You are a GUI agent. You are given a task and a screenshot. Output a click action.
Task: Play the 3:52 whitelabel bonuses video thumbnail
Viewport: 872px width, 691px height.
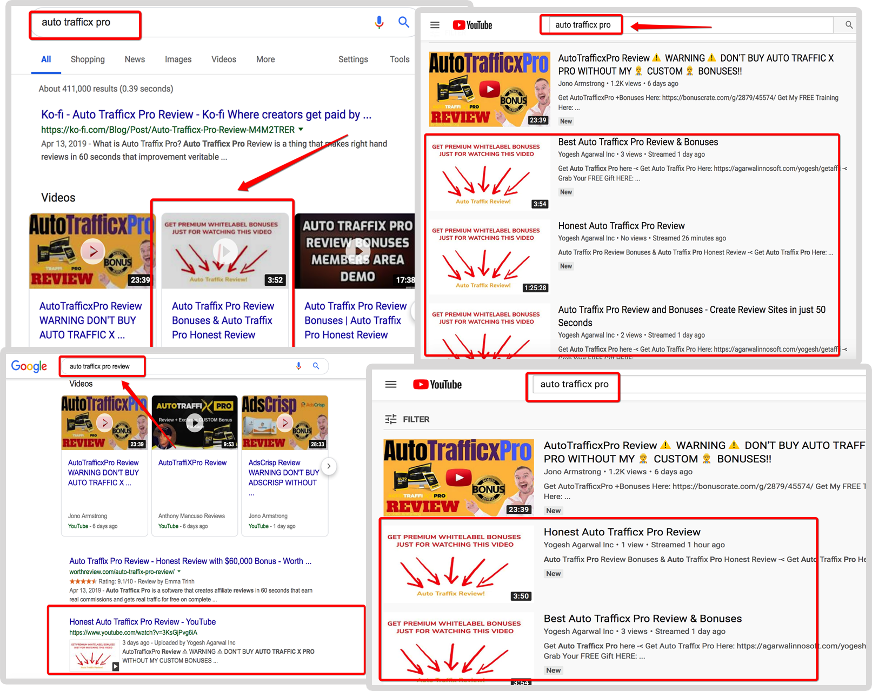click(225, 251)
